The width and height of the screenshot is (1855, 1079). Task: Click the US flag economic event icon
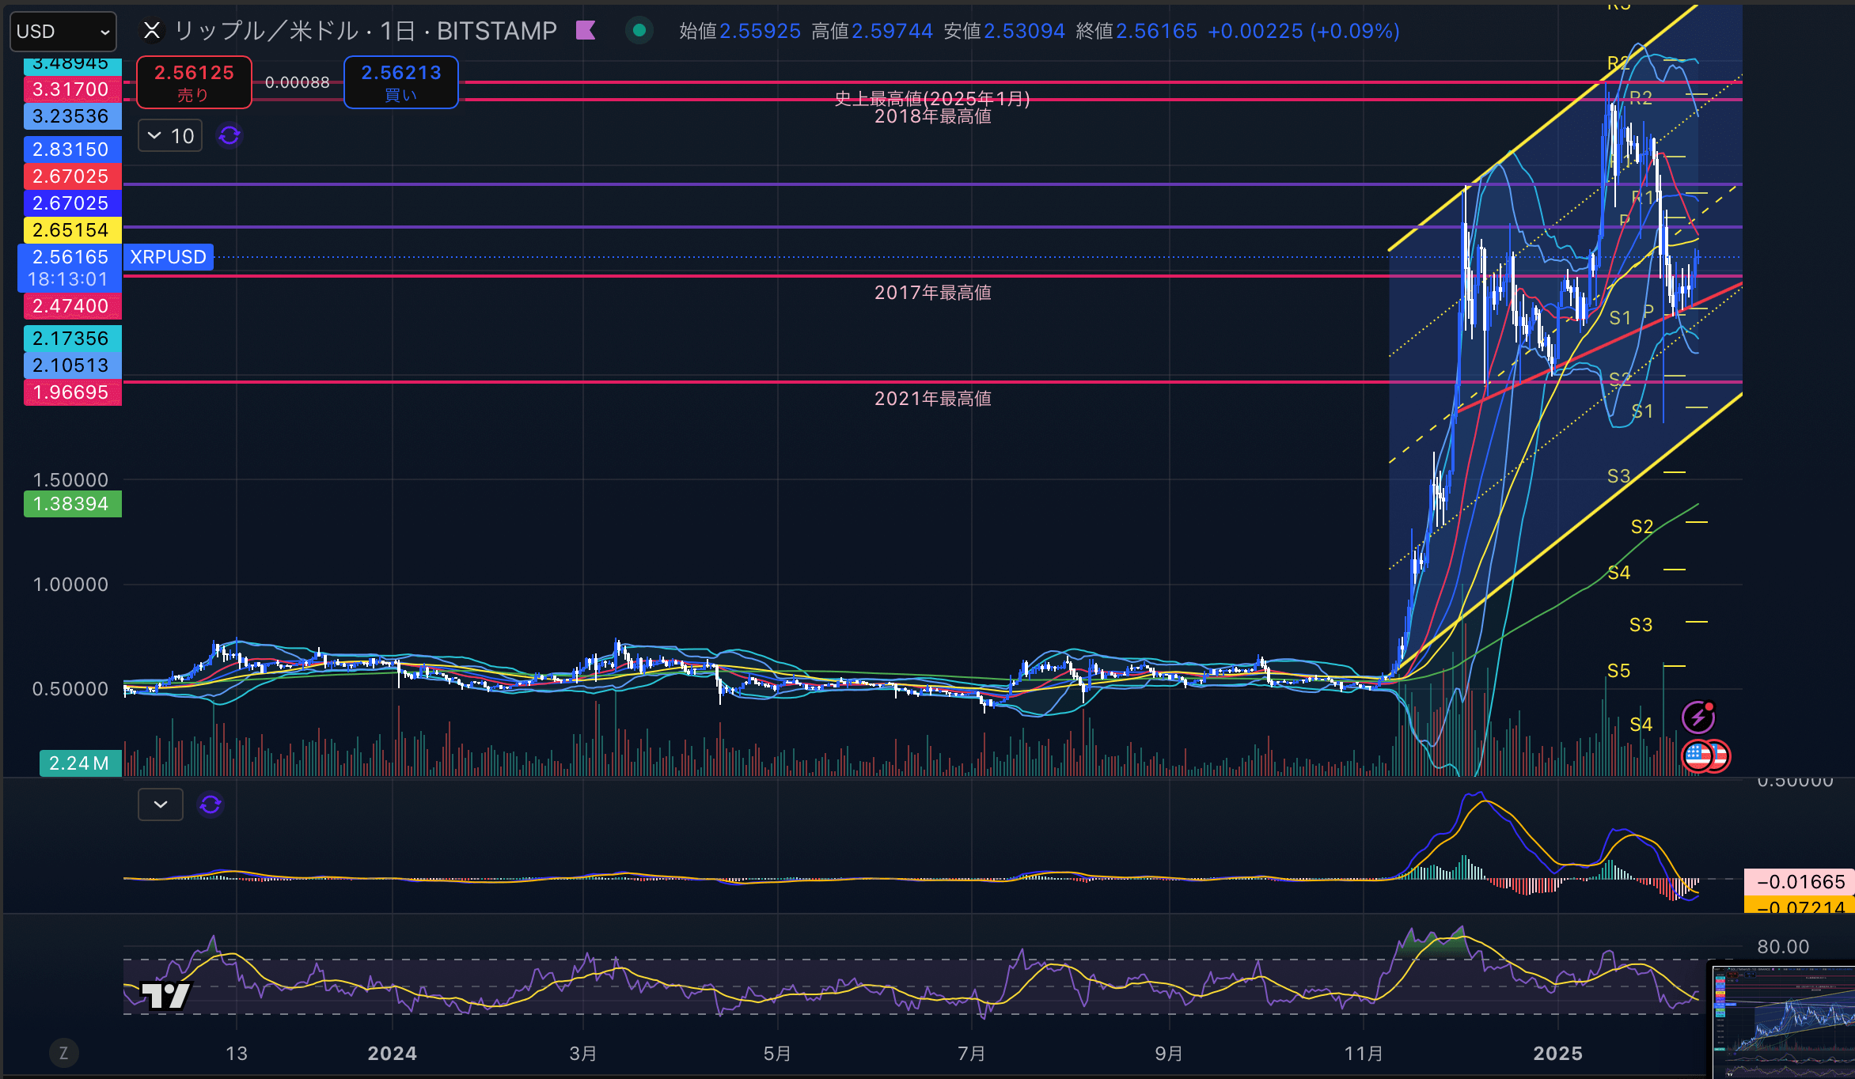(1697, 755)
